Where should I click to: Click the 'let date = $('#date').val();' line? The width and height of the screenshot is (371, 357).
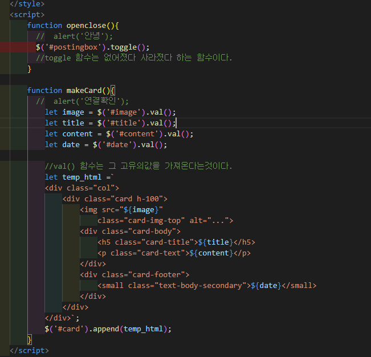click(106, 145)
